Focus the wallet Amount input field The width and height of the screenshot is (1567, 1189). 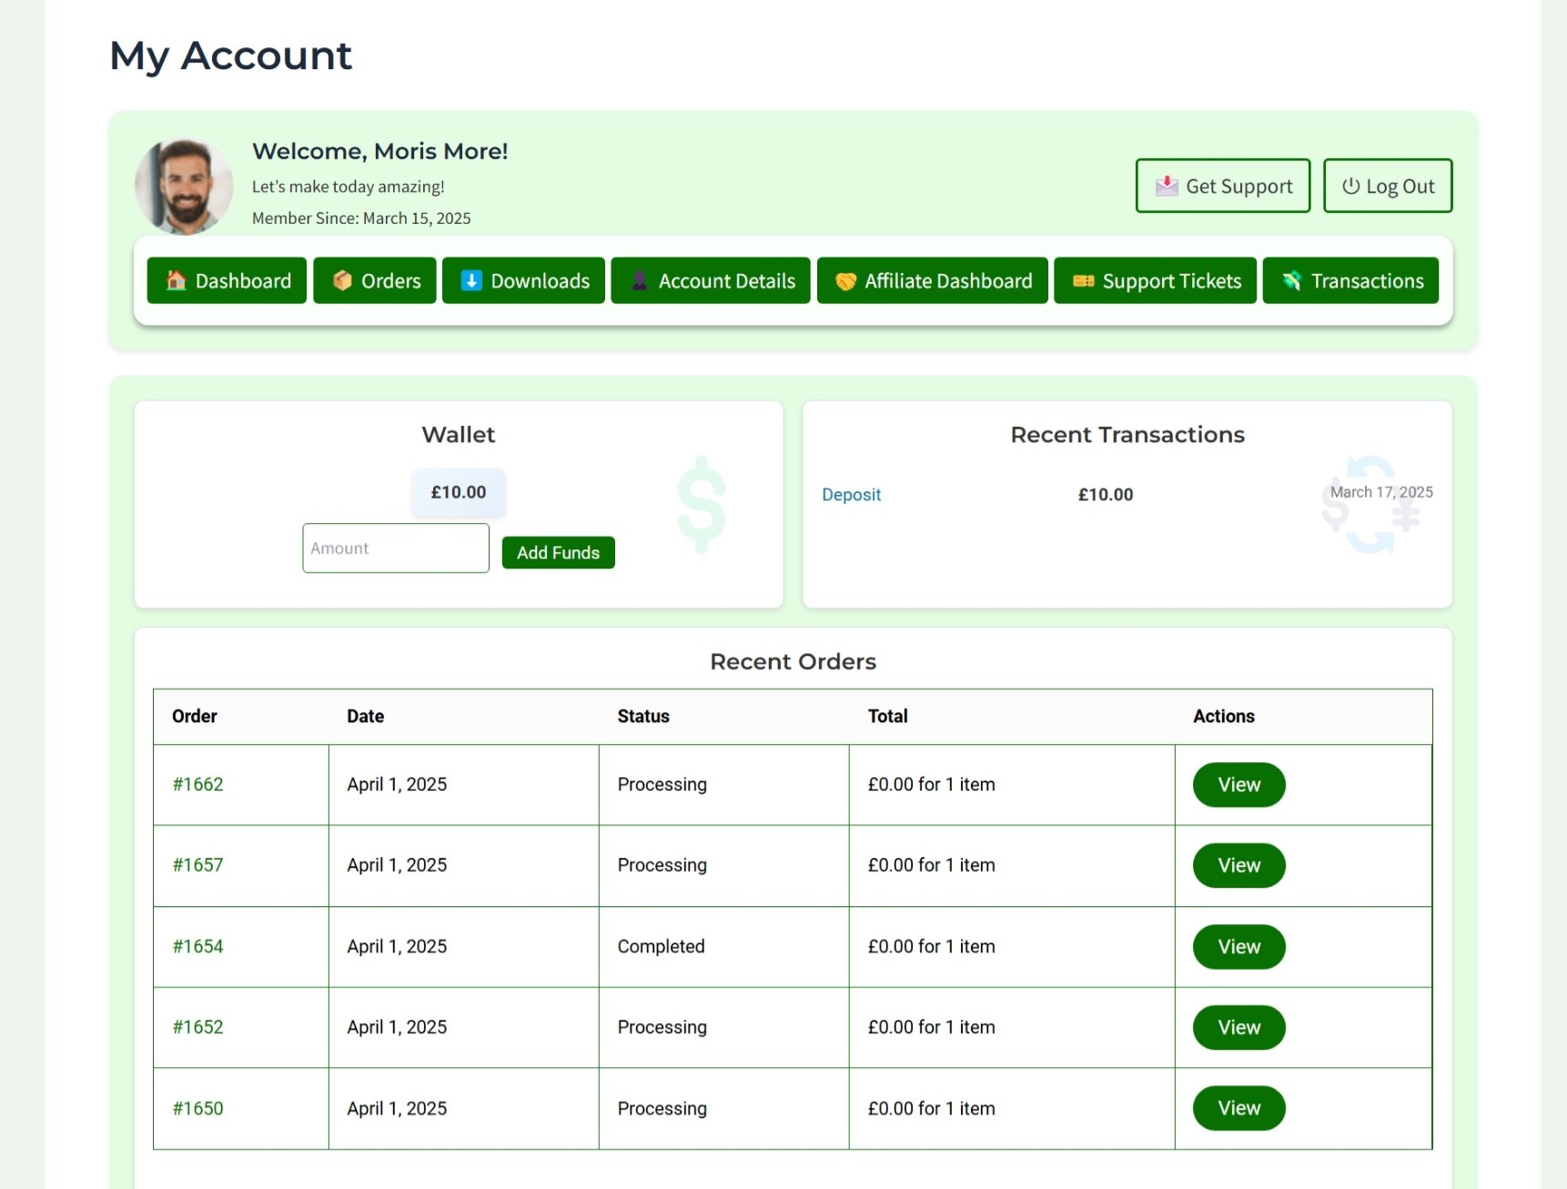point(396,548)
